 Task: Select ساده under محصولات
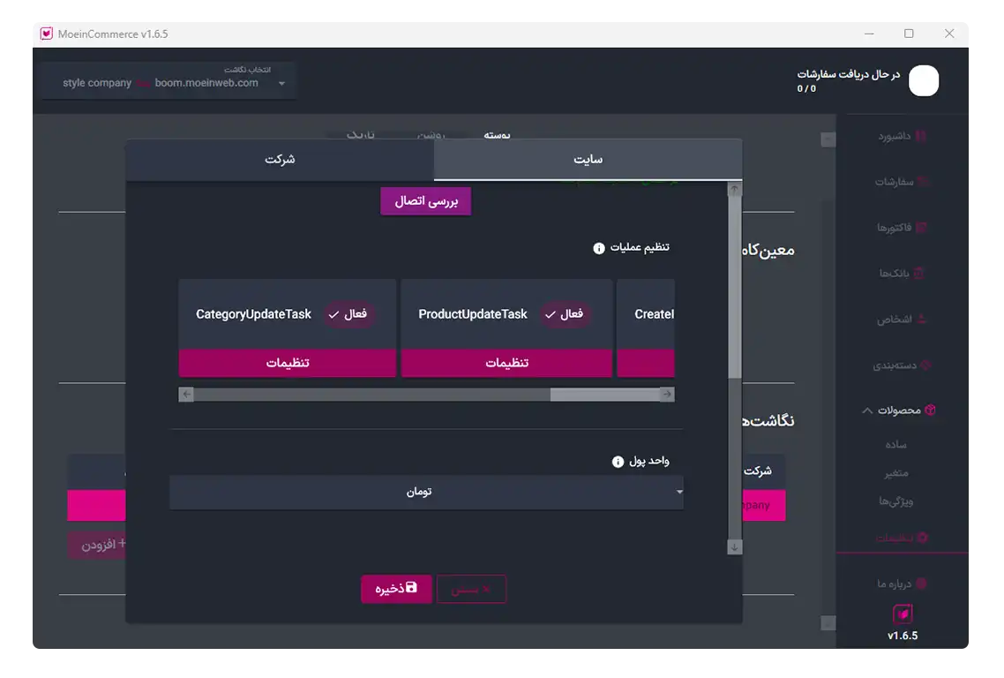895,444
